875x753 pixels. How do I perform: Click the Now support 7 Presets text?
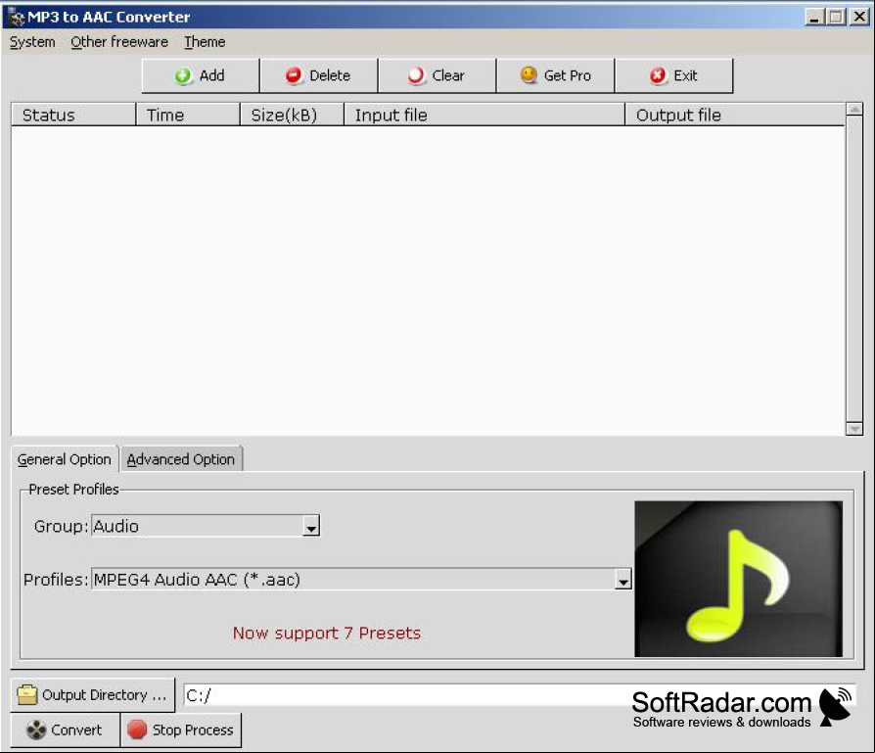coord(327,633)
